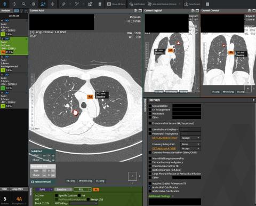Check the Consolidation checkbox
Screen dimensions: 256x206
coord(150,106)
